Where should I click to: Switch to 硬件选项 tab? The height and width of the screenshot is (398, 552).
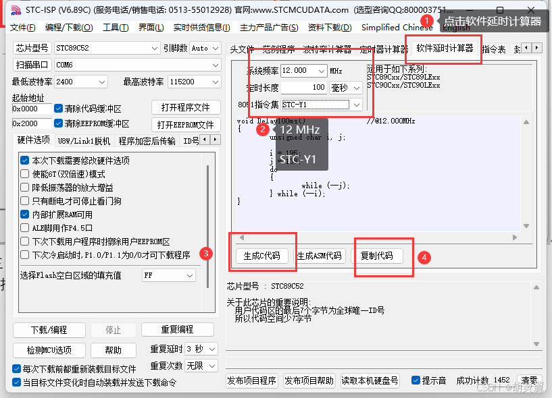(33, 140)
